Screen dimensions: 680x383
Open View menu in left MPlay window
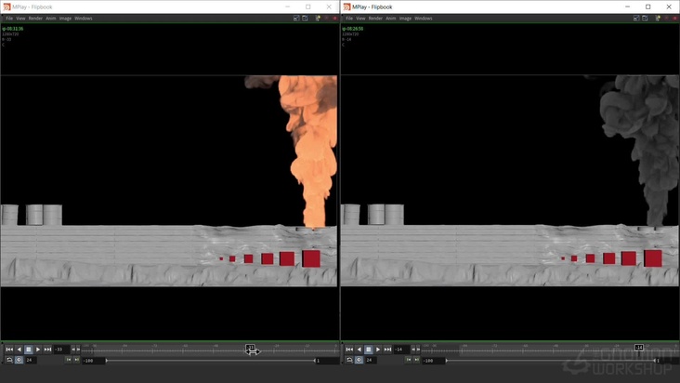pyautogui.click(x=20, y=19)
